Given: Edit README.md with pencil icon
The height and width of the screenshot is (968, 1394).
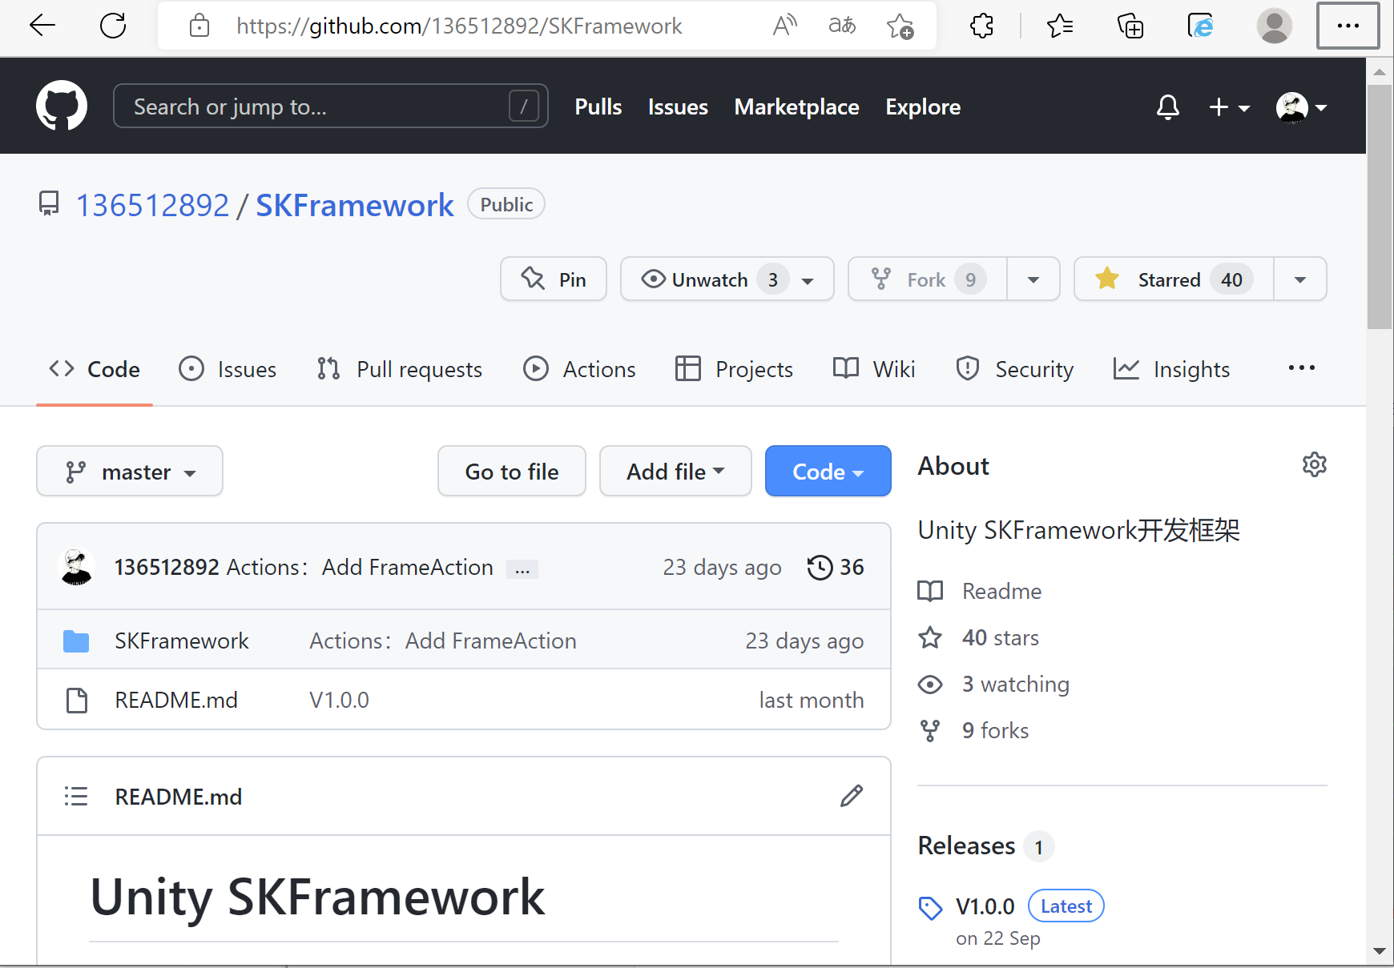Looking at the screenshot, I should coord(852,796).
